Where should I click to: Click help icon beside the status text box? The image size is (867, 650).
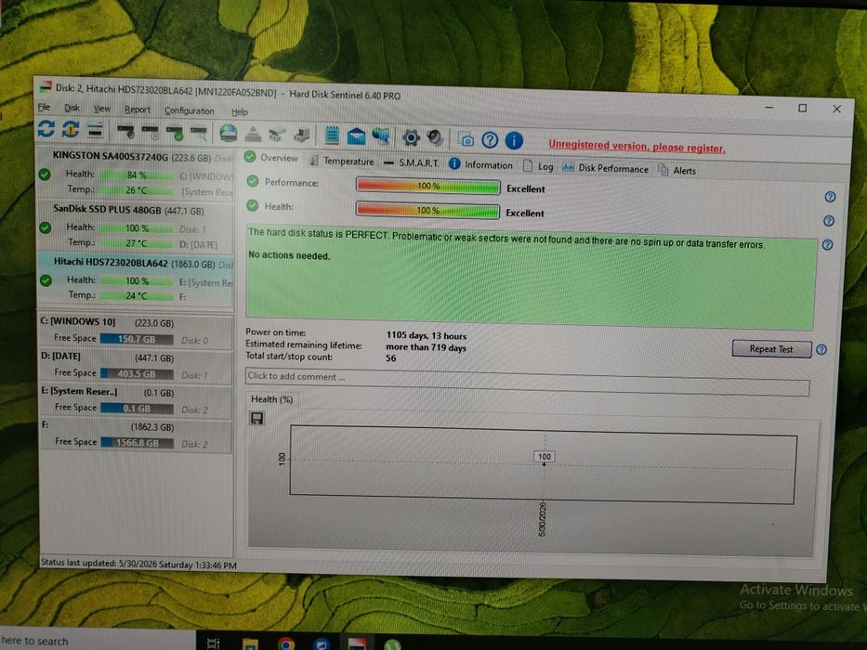[828, 244]
